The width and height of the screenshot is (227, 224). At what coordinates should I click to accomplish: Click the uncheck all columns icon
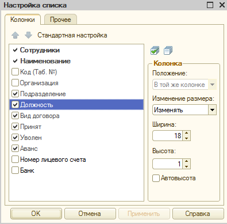click(168, 51)
